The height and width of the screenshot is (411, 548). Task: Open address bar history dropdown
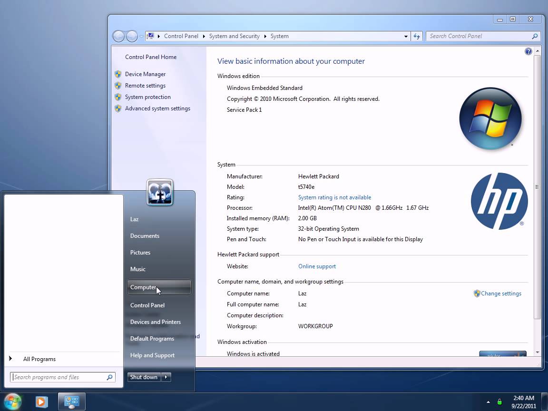[x=406, y=36]
